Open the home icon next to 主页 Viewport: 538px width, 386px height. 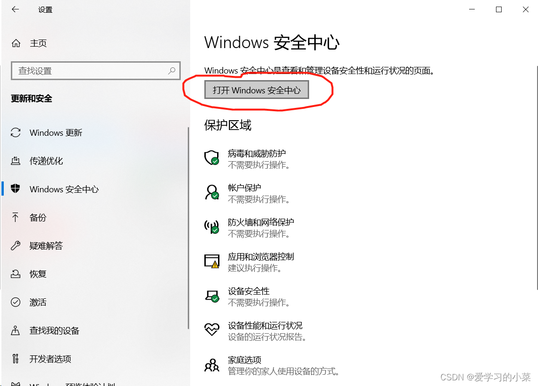point(16,43)
